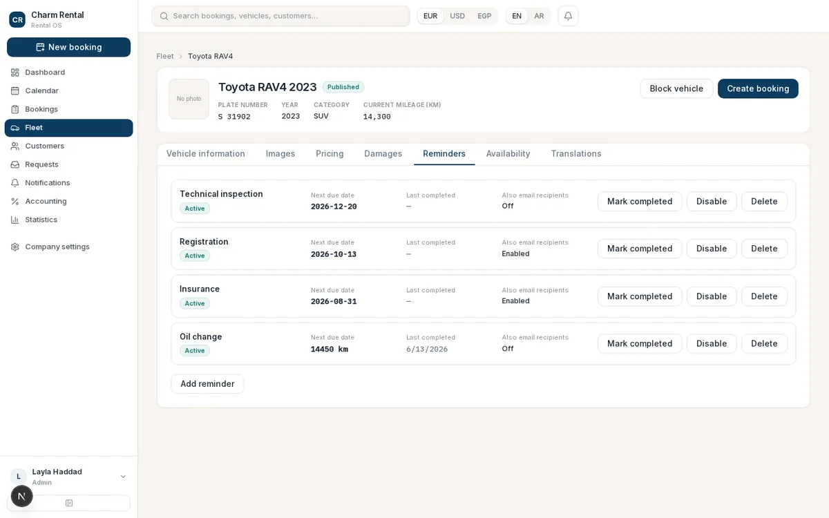Switch currency to EUR
This screenshot has height=518, width=829.
430,16
